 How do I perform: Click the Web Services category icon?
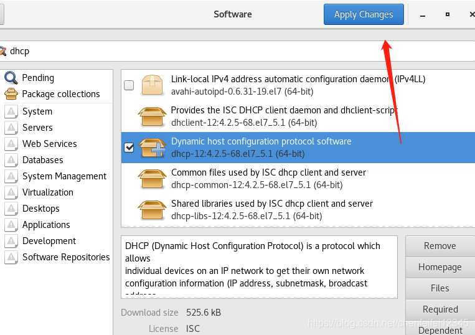(11, 144)
